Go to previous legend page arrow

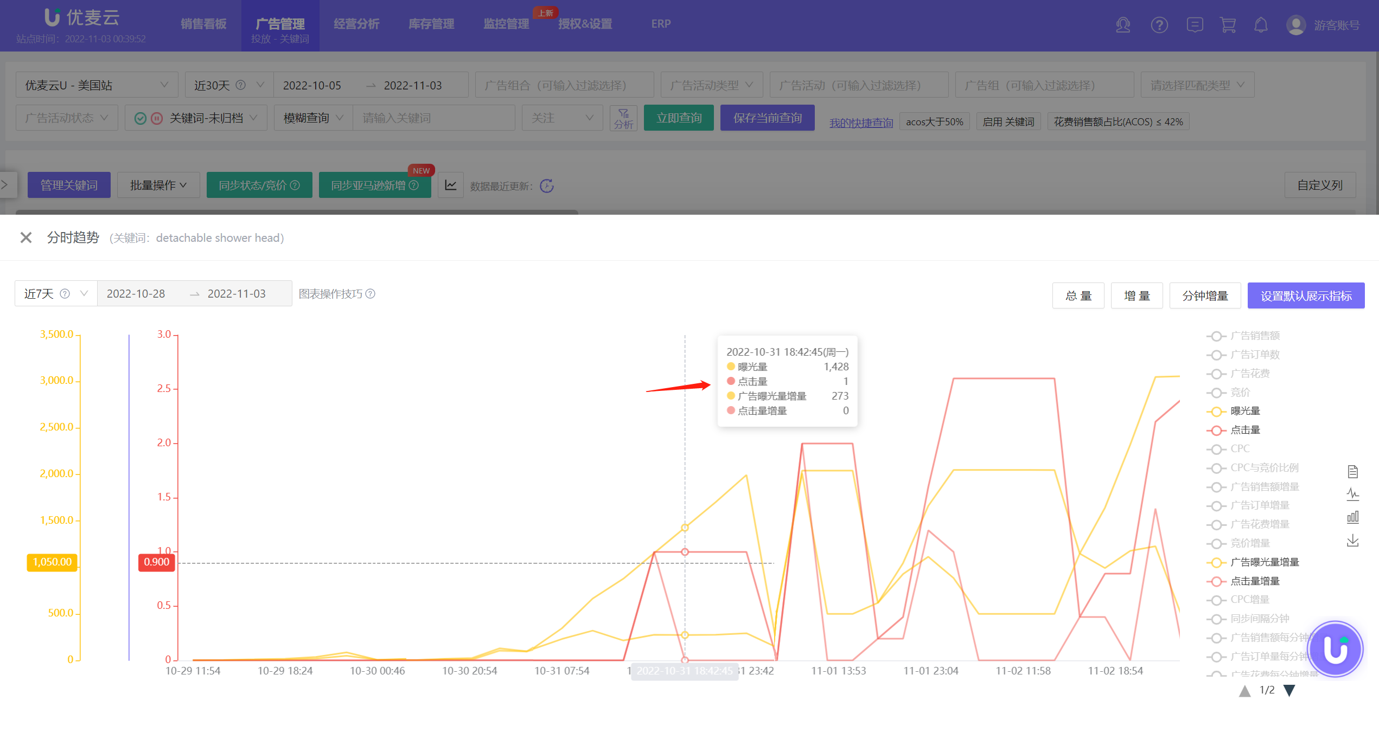pyautogui.click(x=1245, y=691)
